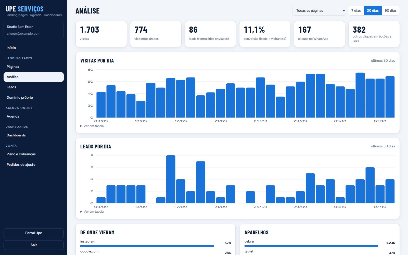Click the 774 visitantes únicos card

(x=156, y=34)
